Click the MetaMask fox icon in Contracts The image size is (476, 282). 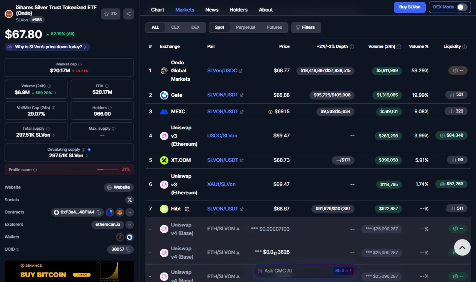120,212
